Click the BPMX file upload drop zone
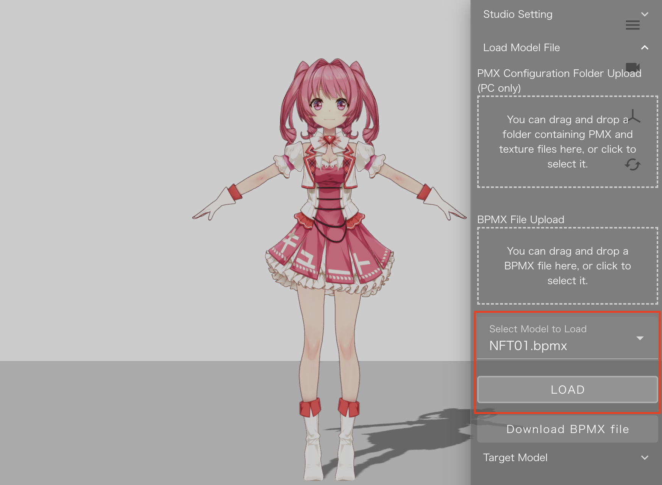The width and height of the screenshot is (662, 485). 567,266
